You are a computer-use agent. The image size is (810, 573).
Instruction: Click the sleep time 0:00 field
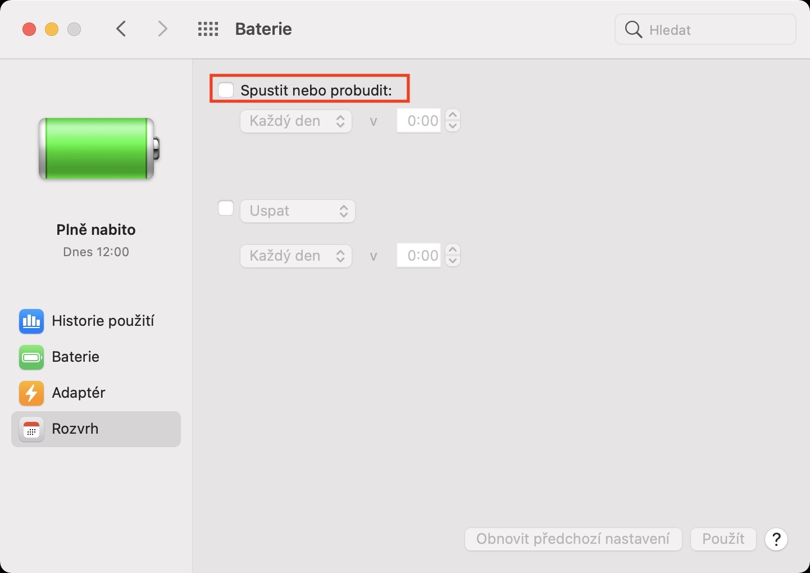[x=419, y=256]
